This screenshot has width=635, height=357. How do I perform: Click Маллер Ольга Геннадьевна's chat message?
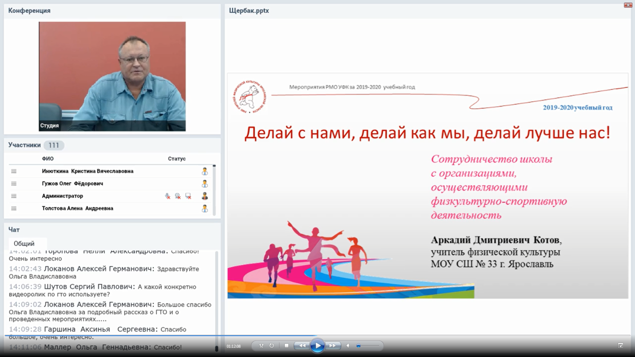click(x=95, y=347)
